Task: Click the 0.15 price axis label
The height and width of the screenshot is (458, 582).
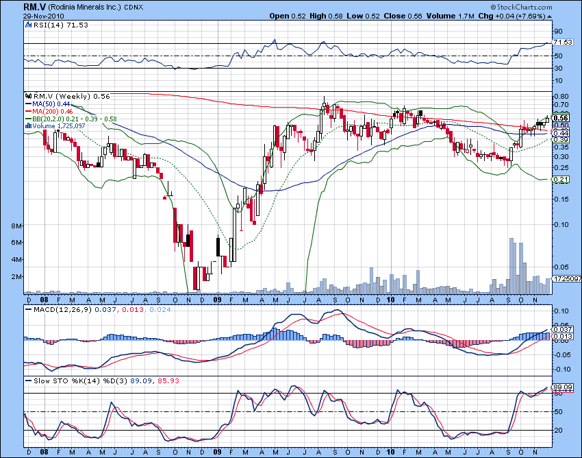Action: pos(561,200)
